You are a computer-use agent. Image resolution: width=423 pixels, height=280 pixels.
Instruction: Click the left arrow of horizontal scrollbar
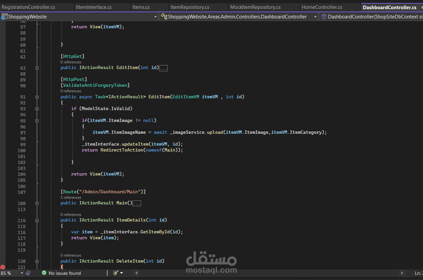pyautogui.click(x=137, y=273)
